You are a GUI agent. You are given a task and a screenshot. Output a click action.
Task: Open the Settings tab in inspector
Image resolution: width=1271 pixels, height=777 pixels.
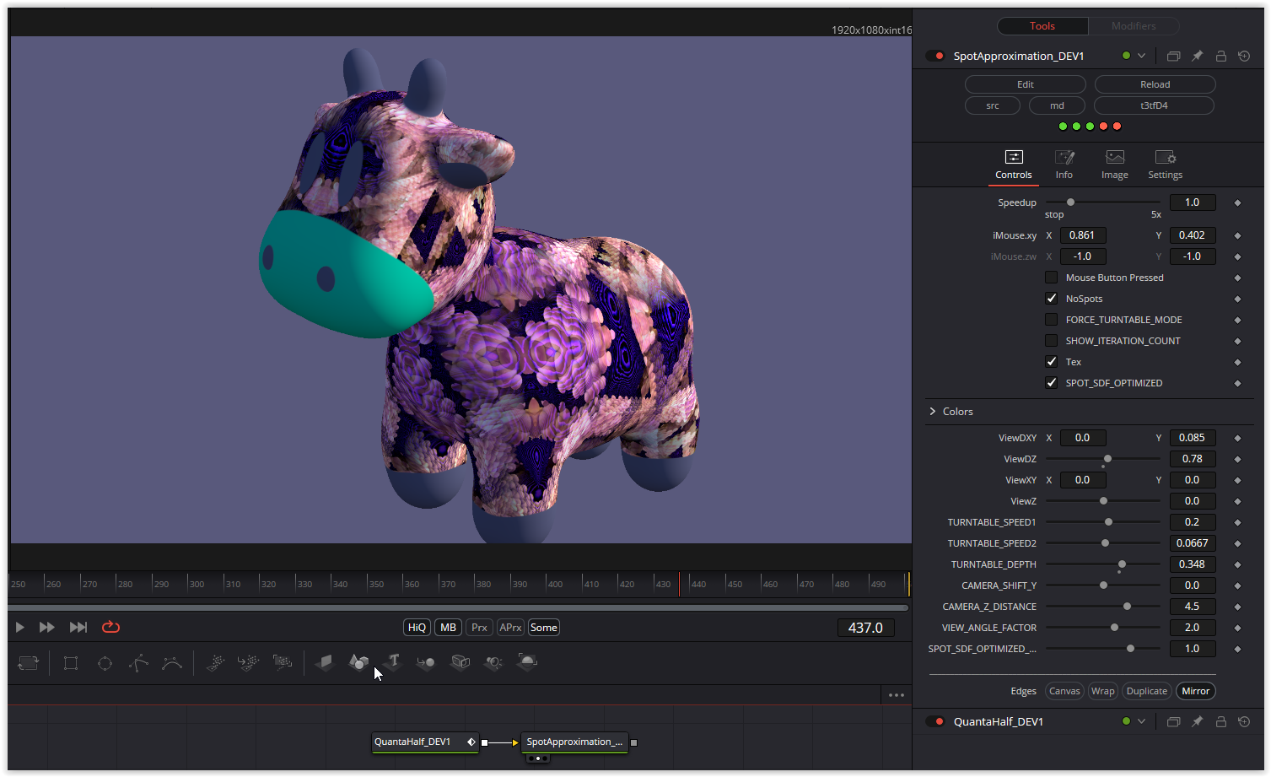(1165, 165)
